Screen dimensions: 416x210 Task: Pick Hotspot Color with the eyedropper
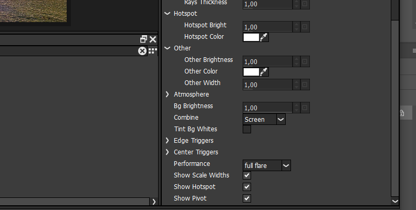pyautogui.click(x=264, y=37)
